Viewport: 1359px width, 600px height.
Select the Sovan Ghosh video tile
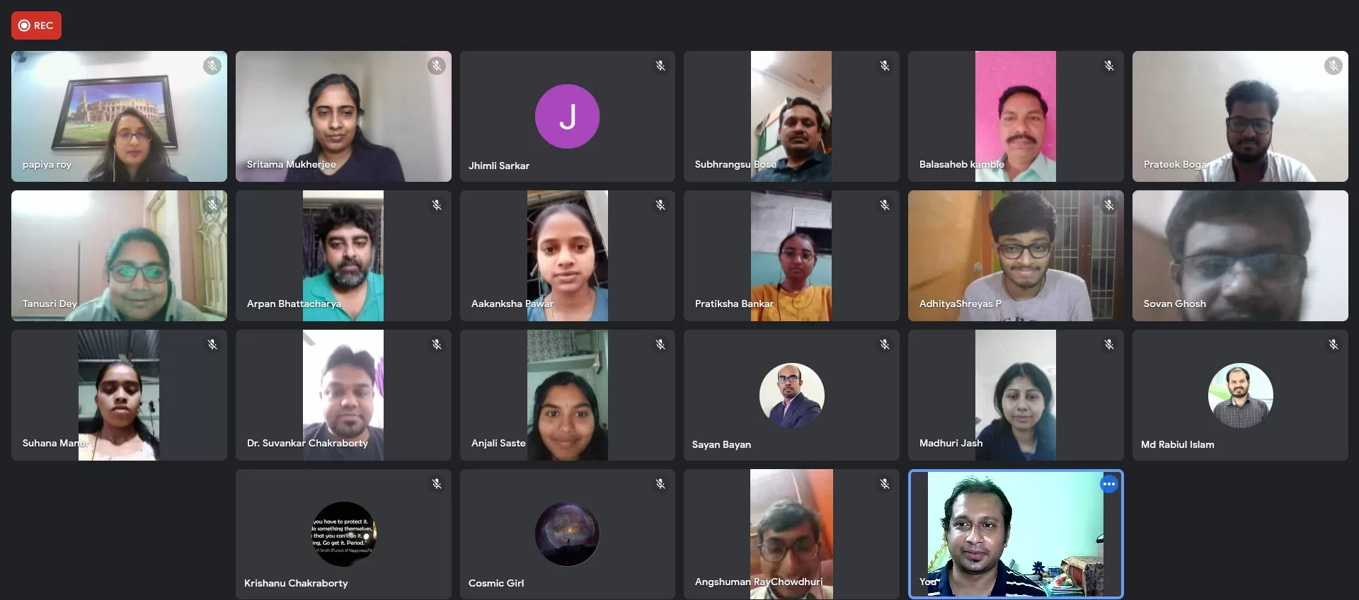click(x=1240, y=255)
